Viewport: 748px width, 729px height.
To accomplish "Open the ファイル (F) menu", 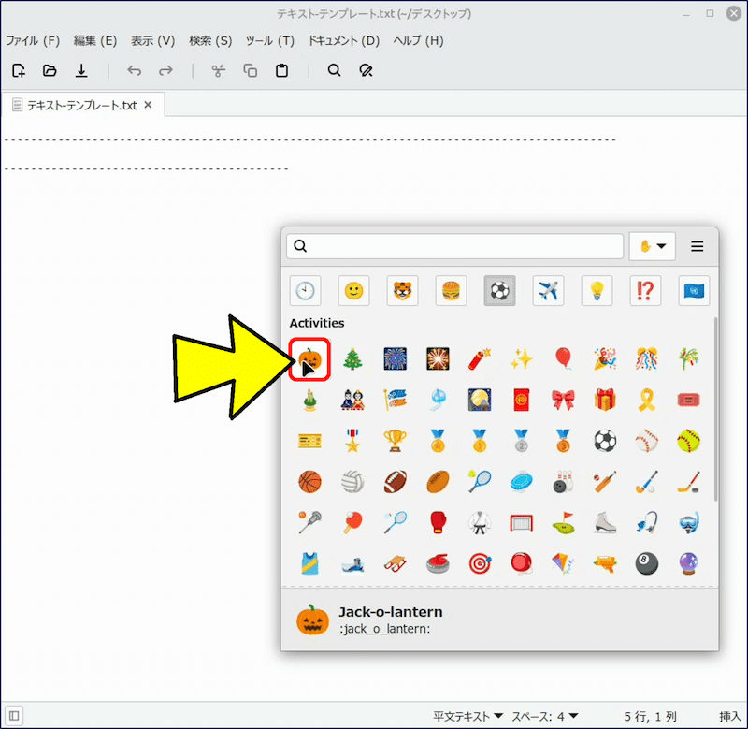I will click(x=33, y=40).
